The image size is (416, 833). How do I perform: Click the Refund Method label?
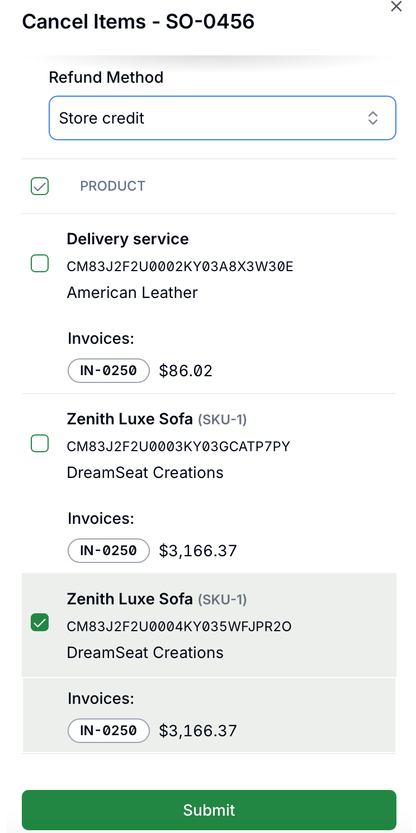click(106, 77)
